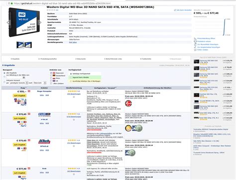Screen dimensions: 236x180
Task: Select 'lagernd beim Händler' availability option
Action: [x=71, y=78]
